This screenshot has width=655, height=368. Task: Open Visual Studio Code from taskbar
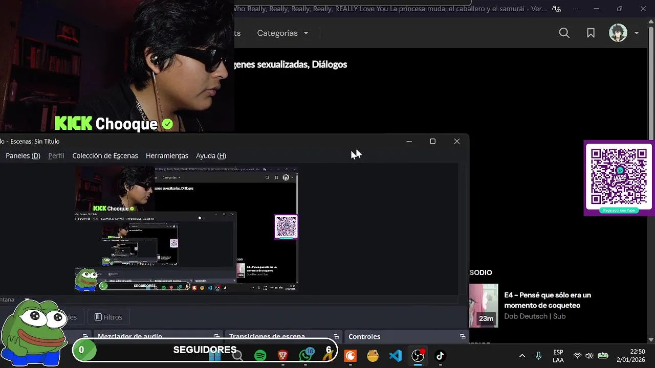pyautogui.click(x=395, y=356)
